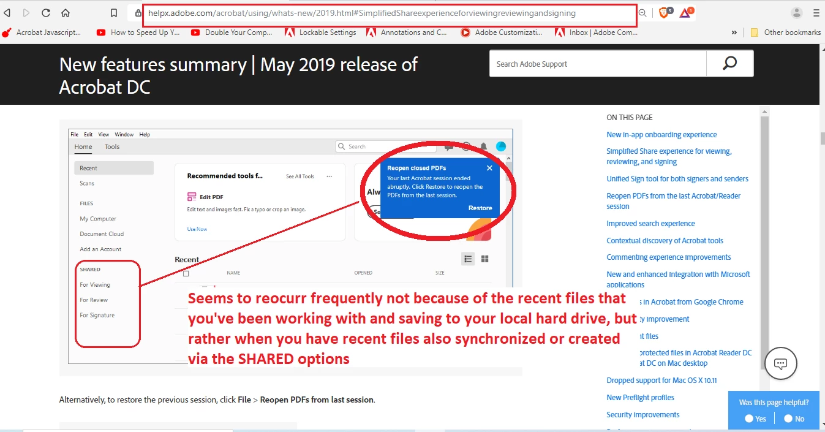Select Recent in the Acrobat sidebar
This screenshot has width=825, height=432.
[x=114, y=168]
